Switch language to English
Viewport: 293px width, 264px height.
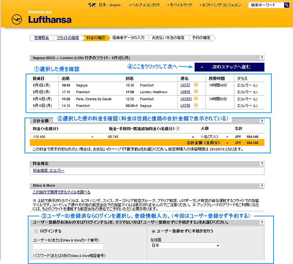tap(115, 5)
